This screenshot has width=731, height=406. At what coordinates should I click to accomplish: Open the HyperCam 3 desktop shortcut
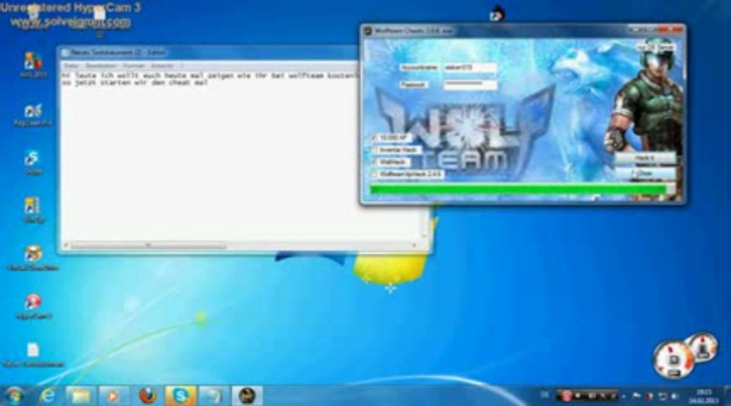click(x=33, y=306)
